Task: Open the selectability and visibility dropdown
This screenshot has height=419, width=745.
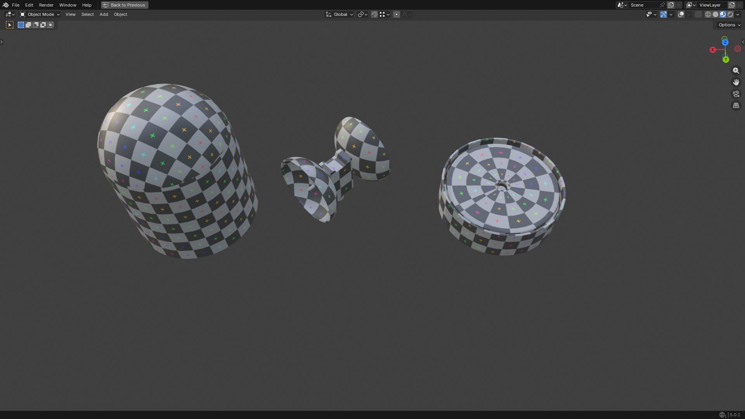Action: 651,14
